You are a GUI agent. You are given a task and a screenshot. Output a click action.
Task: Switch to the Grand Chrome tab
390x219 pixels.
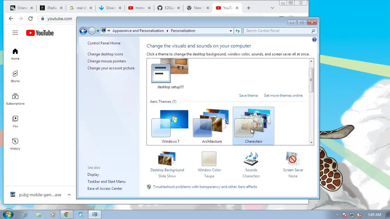tap(21, 8)
